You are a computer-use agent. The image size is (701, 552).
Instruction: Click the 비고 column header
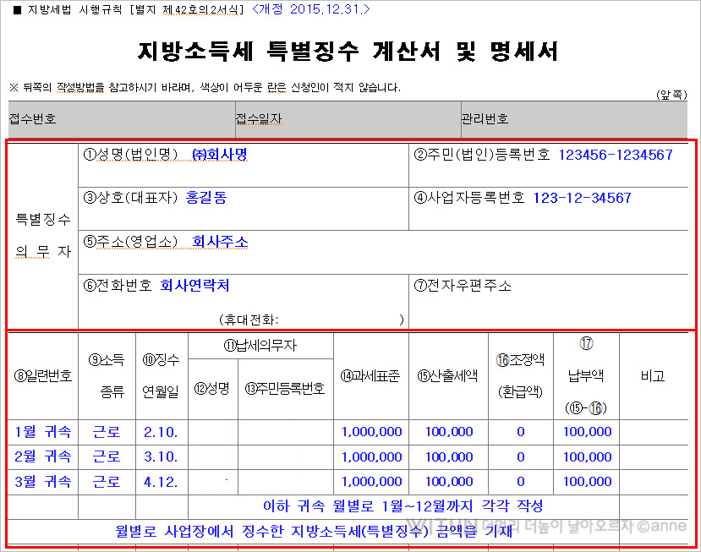tap(654, 376)
